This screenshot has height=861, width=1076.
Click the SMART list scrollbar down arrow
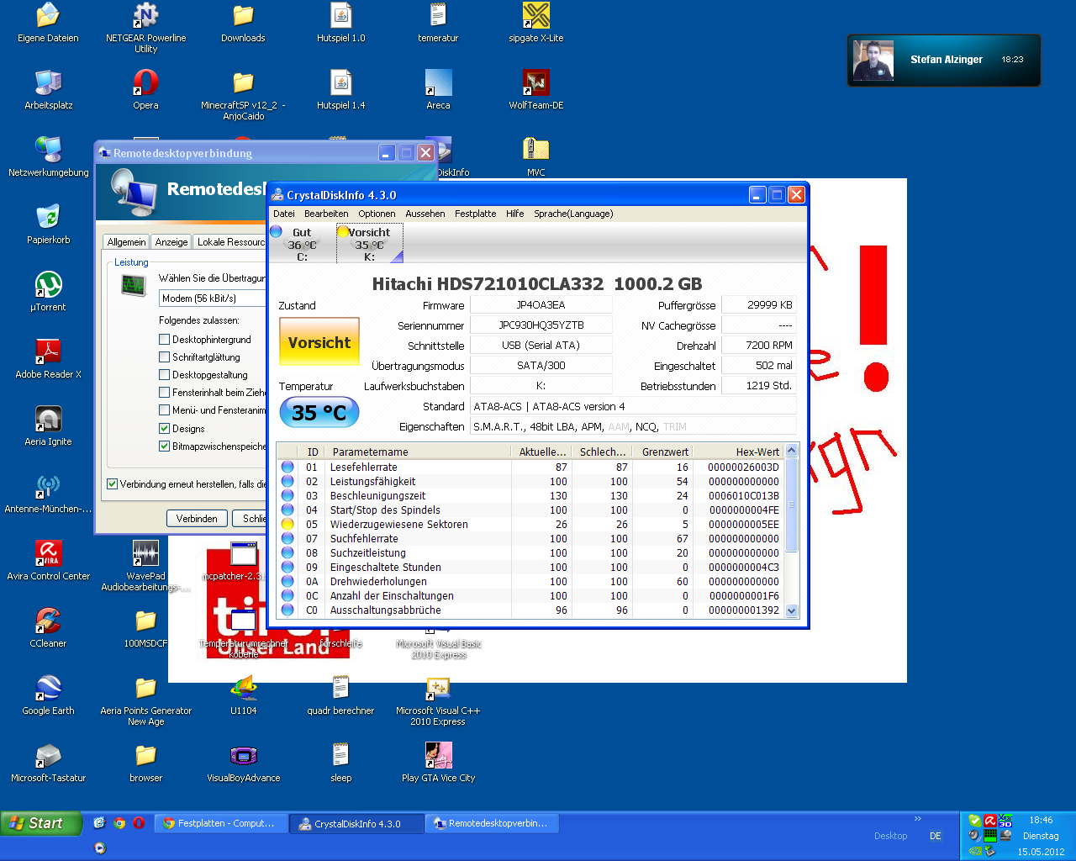(791, 611)
